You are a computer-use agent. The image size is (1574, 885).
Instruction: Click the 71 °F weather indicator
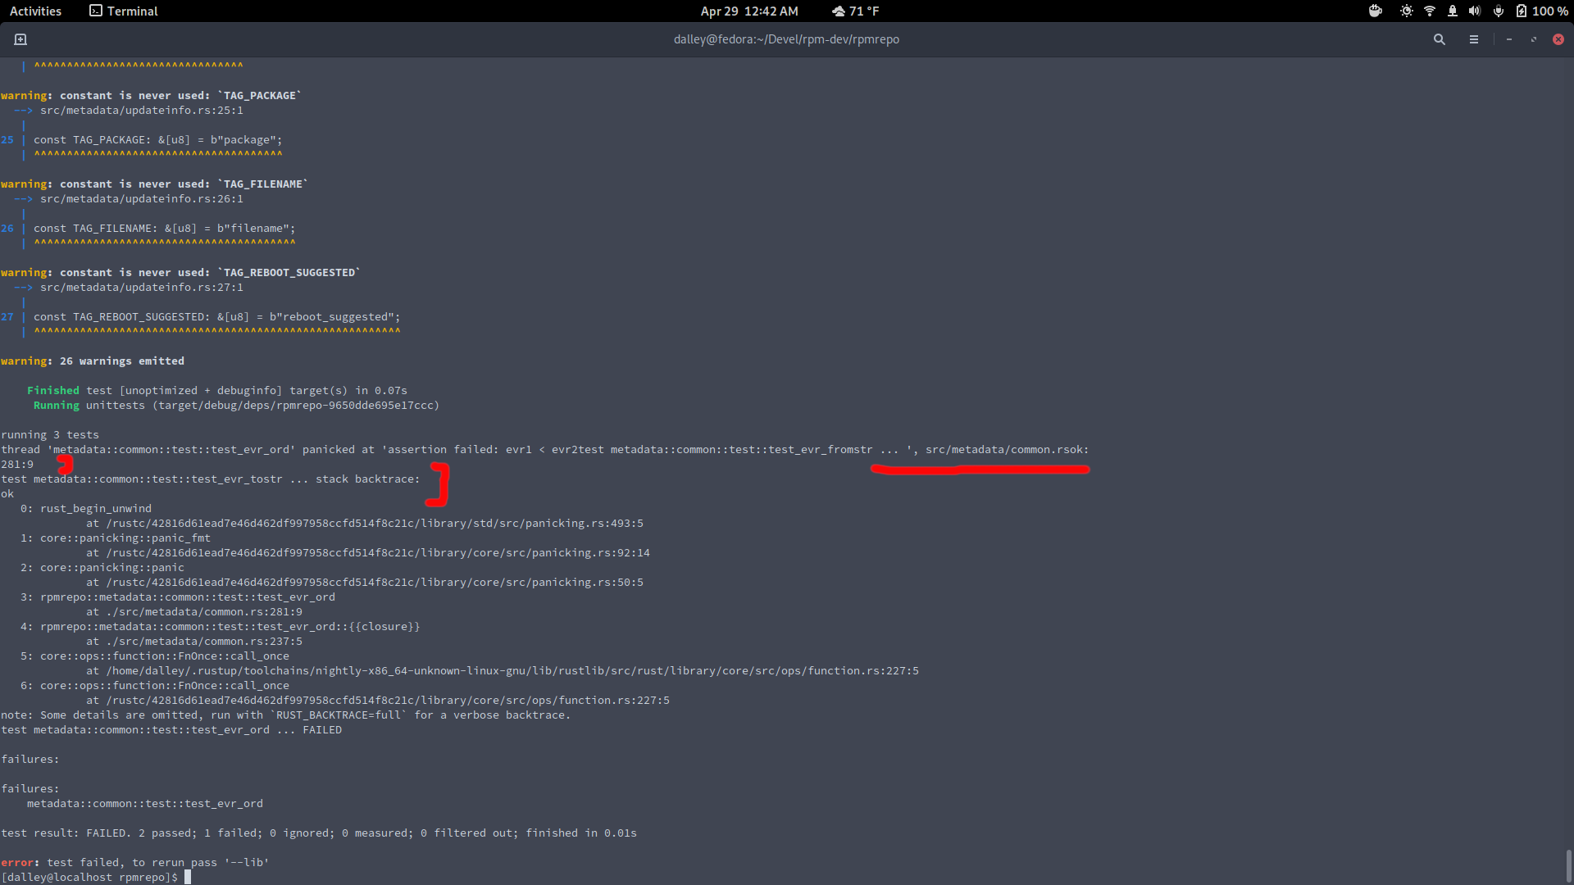point(855,11)
